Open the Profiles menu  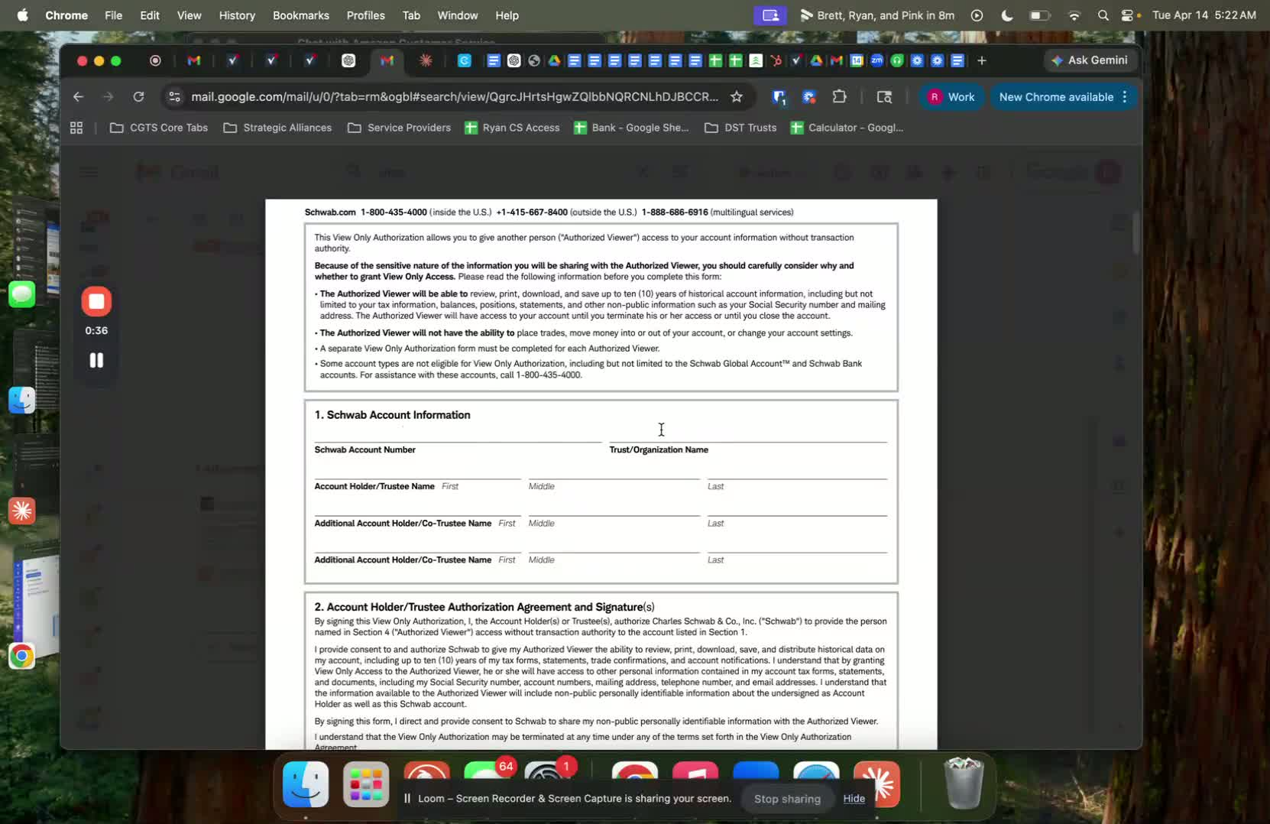tap(365, 15)
